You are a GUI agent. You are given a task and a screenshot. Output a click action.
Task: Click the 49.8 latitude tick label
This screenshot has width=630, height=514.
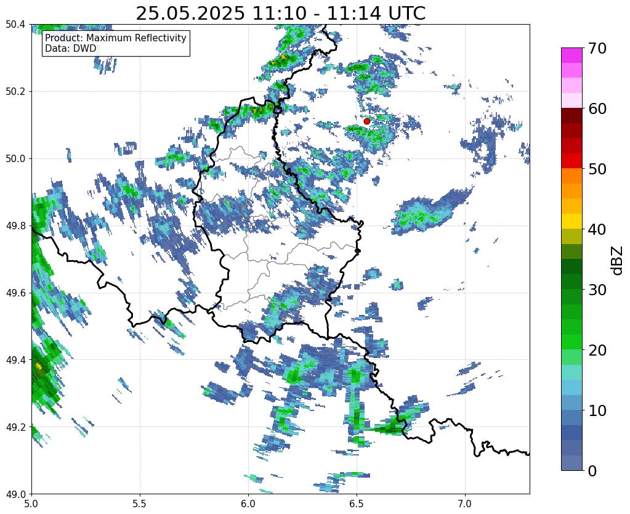coord(15,226)
